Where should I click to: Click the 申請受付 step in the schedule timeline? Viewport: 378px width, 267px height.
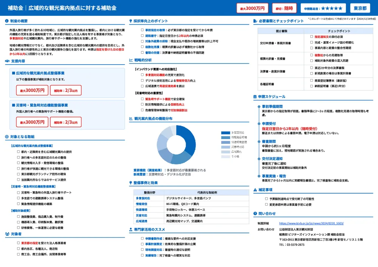(x=268, y=124)
